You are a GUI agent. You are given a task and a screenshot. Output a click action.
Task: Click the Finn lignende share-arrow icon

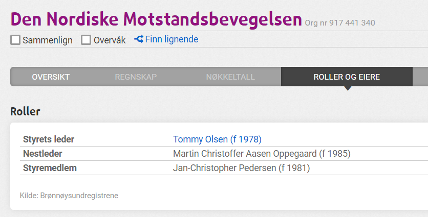(x=139, y=39)
